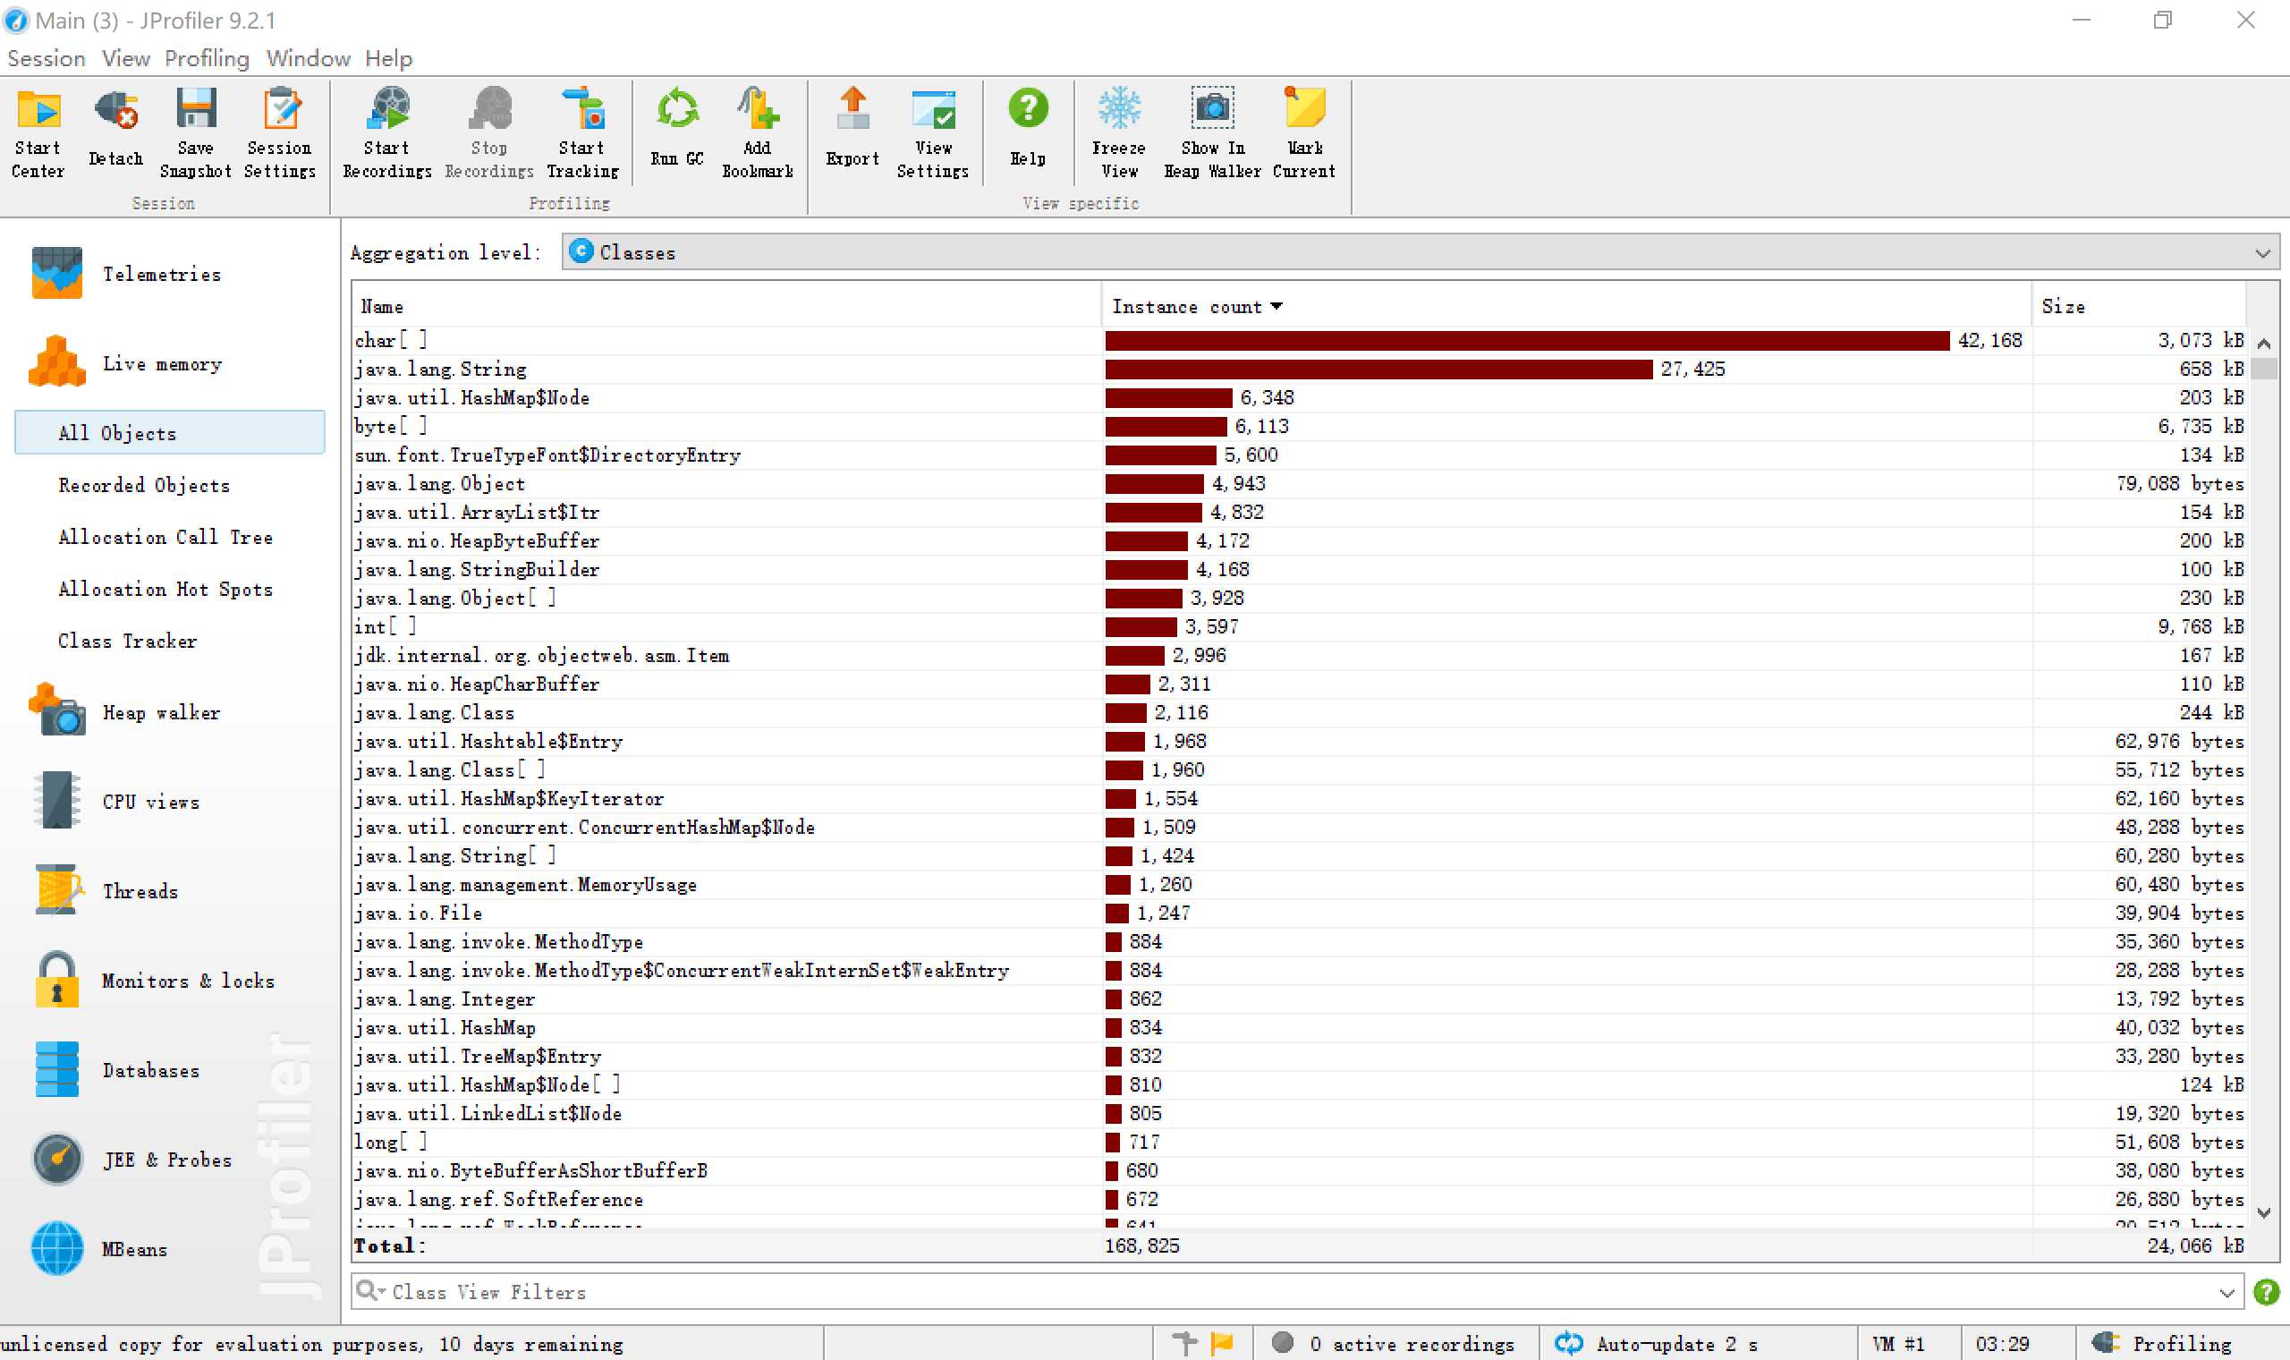Click the Heap Walker panel icon
The image size is (2290, 1360).
coord(56,712)
